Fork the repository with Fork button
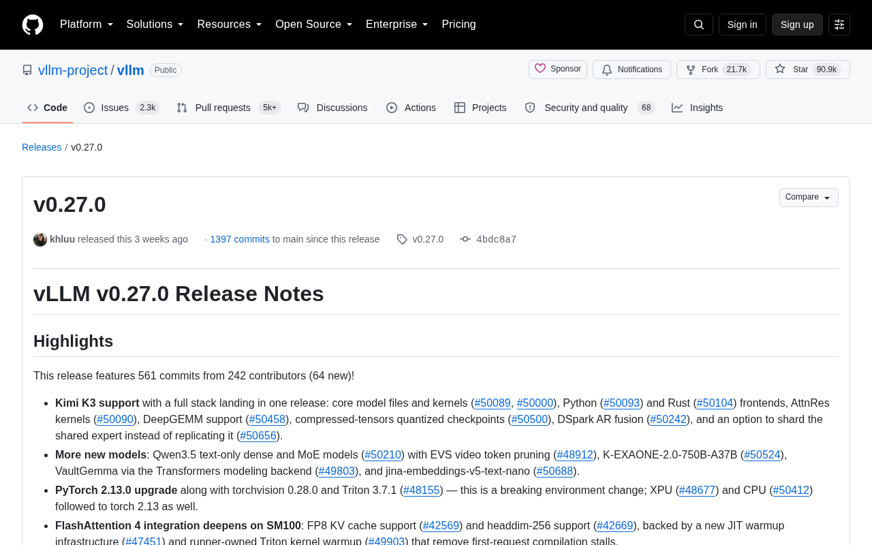This screenshot has width=872, height=545. tap(718, 69)
